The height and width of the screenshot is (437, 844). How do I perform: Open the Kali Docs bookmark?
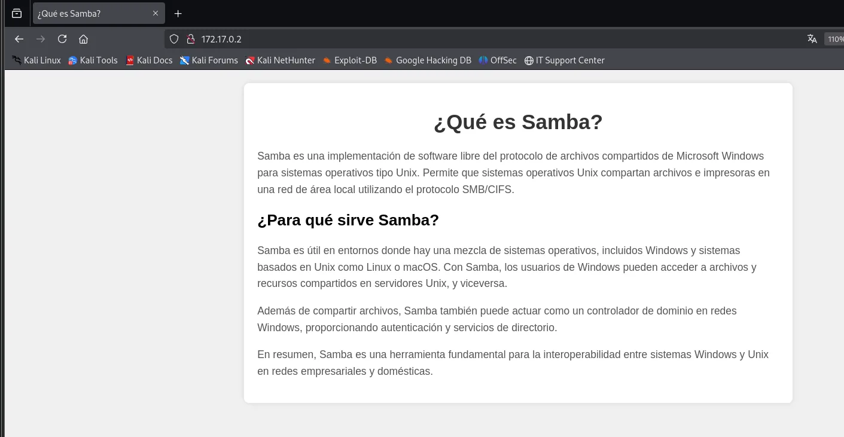tap(149, 60)
